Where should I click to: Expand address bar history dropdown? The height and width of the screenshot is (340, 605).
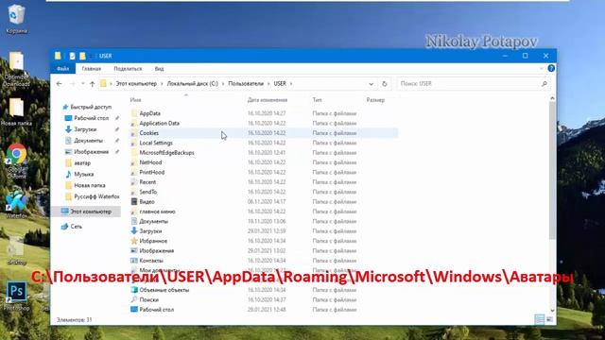coord(371,84)
